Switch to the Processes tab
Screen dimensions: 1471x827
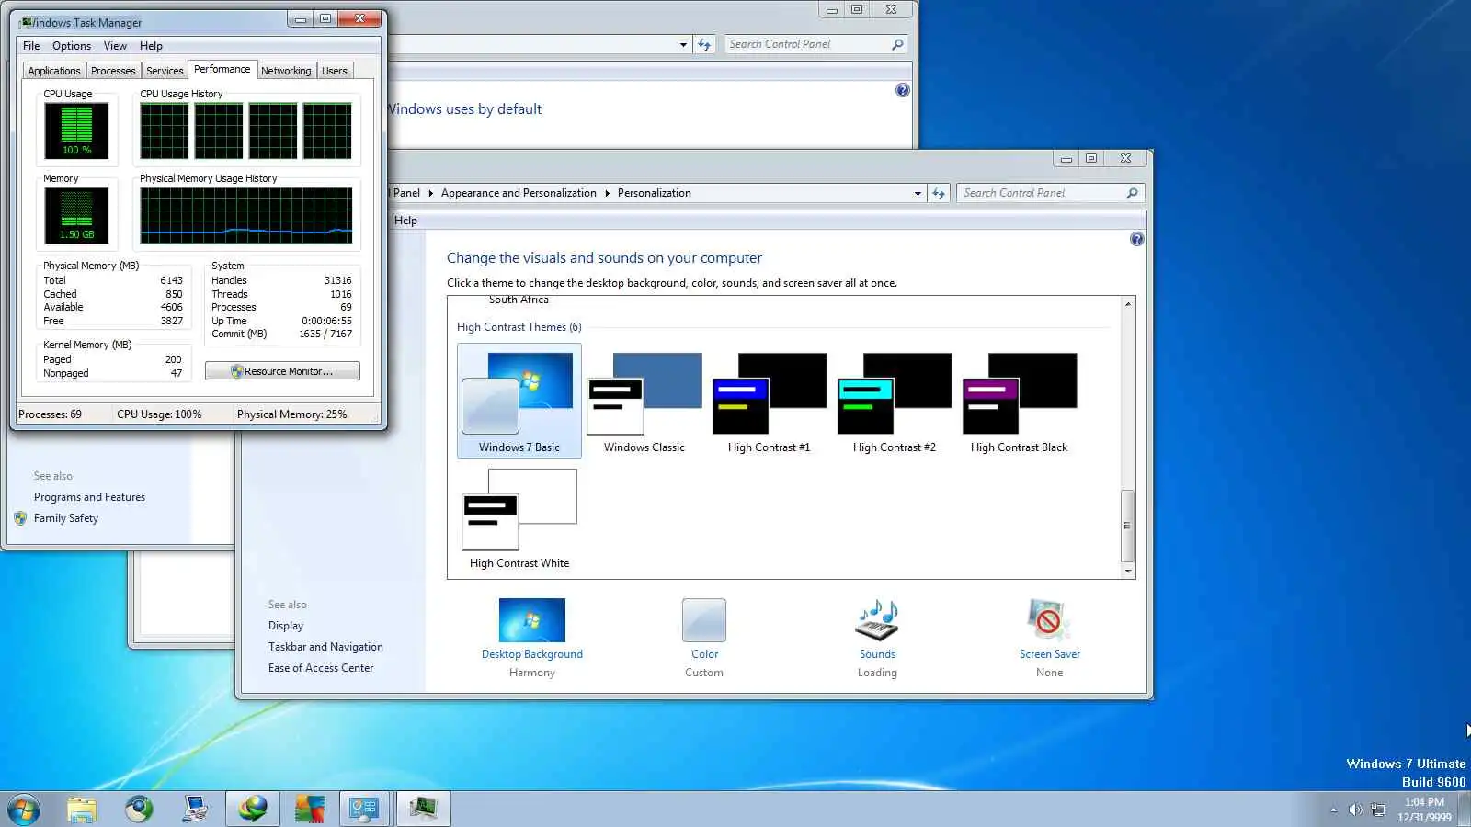click(113, 71)
